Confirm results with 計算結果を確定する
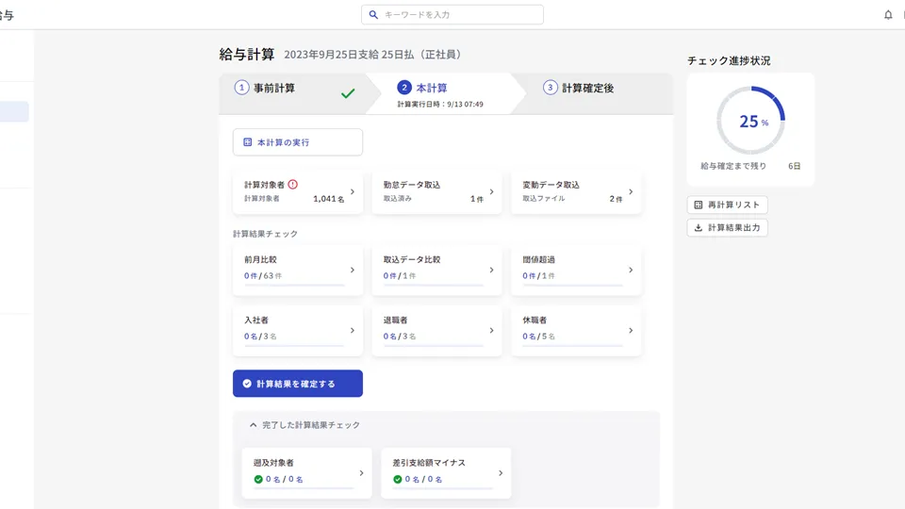 point(298,384)
